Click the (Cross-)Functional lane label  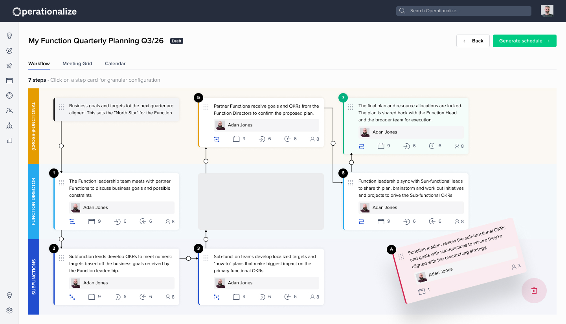34,126
